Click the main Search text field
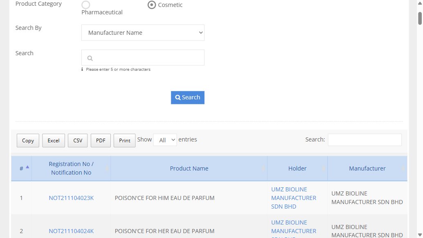423x238 pixels. pos(143,58)
